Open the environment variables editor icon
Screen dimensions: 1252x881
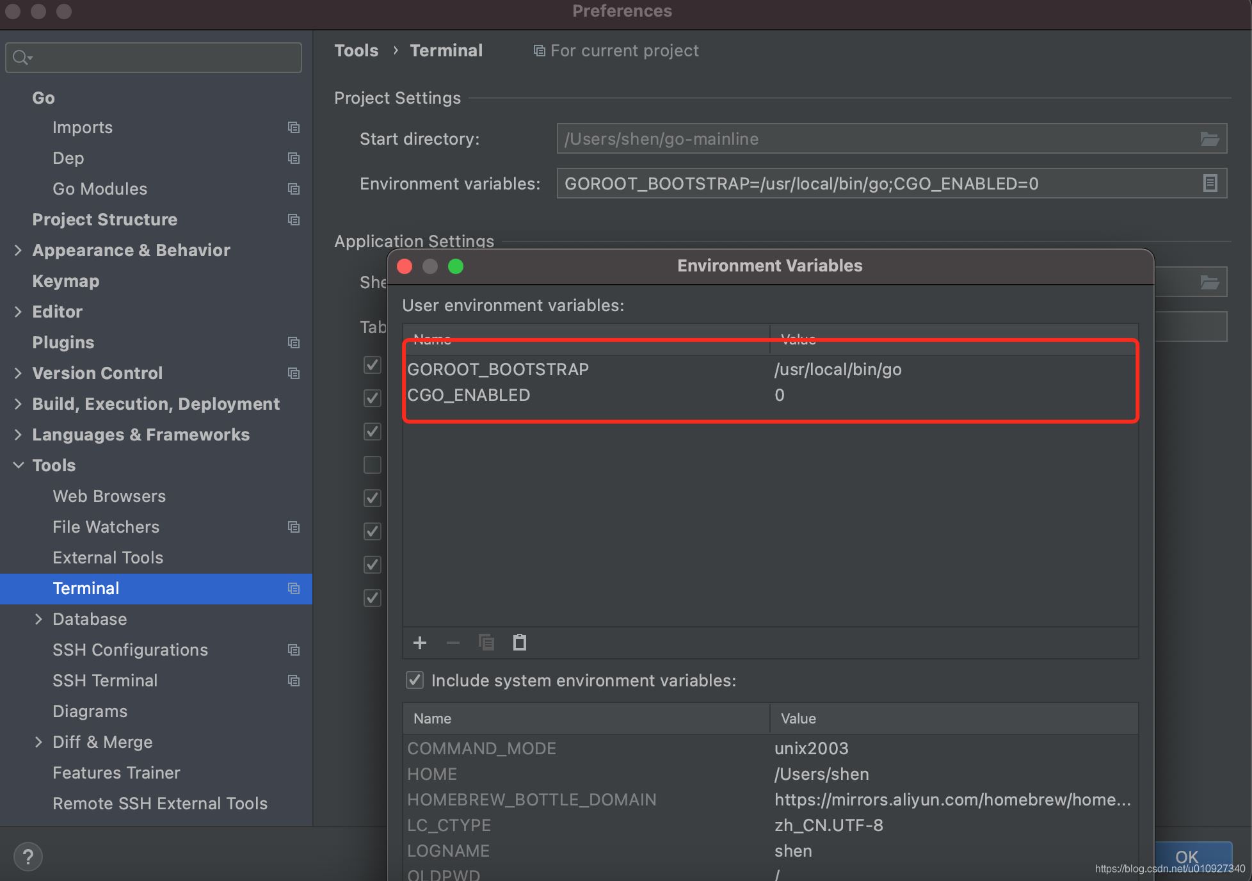1210,184
